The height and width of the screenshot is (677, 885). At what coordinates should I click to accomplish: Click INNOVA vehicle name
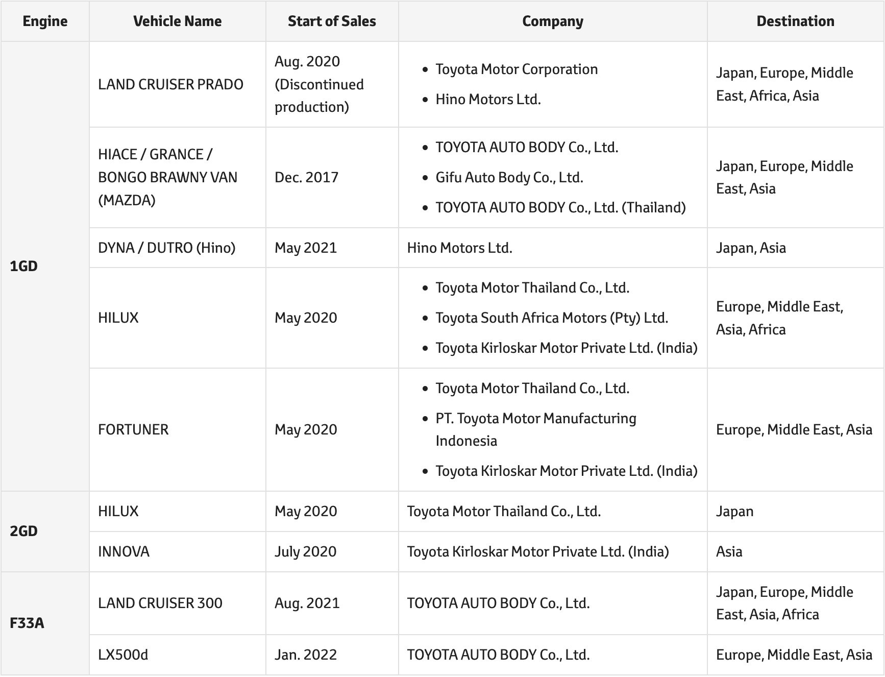click(x=124, y=551)
